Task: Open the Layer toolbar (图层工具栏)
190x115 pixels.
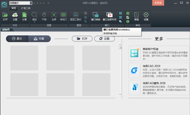Action: pos(76,15)
